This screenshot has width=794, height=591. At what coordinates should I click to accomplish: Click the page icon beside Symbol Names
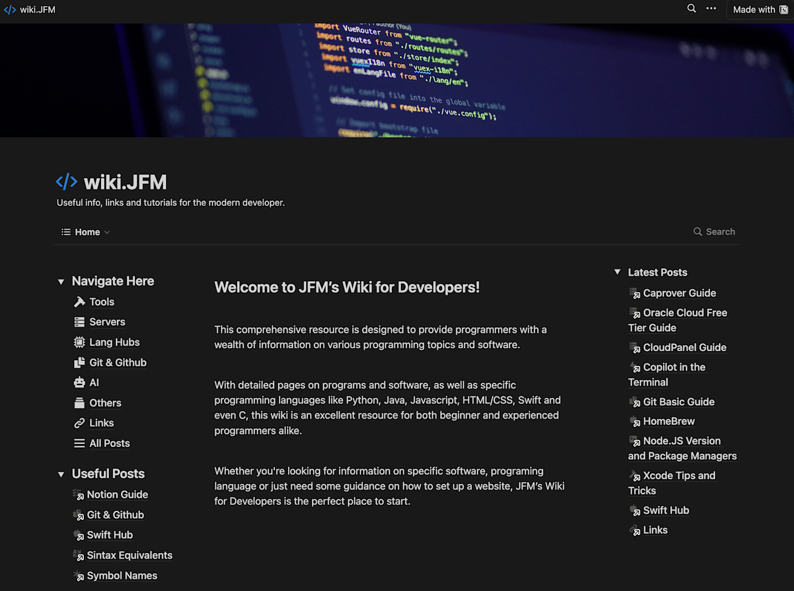click(78, 576)
